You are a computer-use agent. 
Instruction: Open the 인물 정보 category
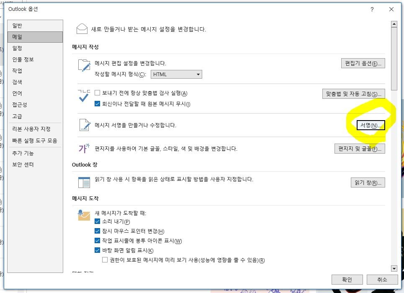click(35, 59)
